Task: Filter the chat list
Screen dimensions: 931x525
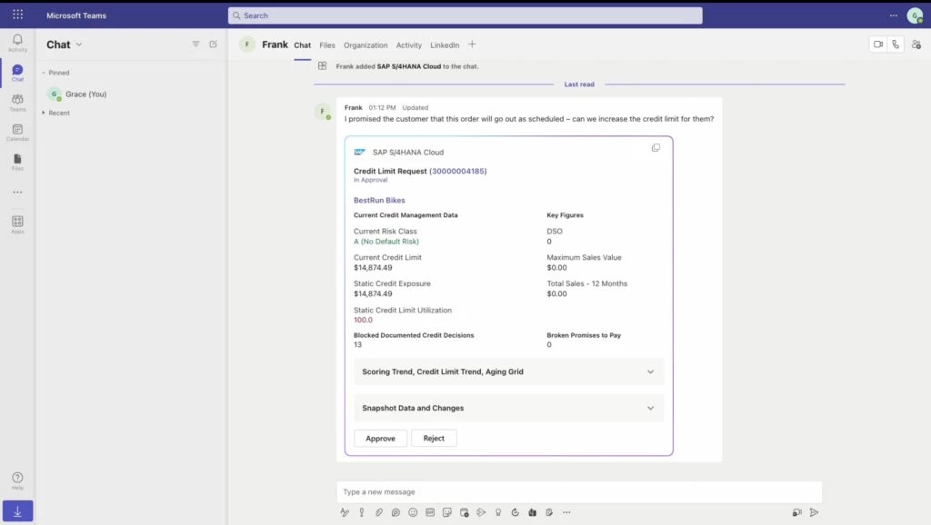Action: click(x=195, y=44)
